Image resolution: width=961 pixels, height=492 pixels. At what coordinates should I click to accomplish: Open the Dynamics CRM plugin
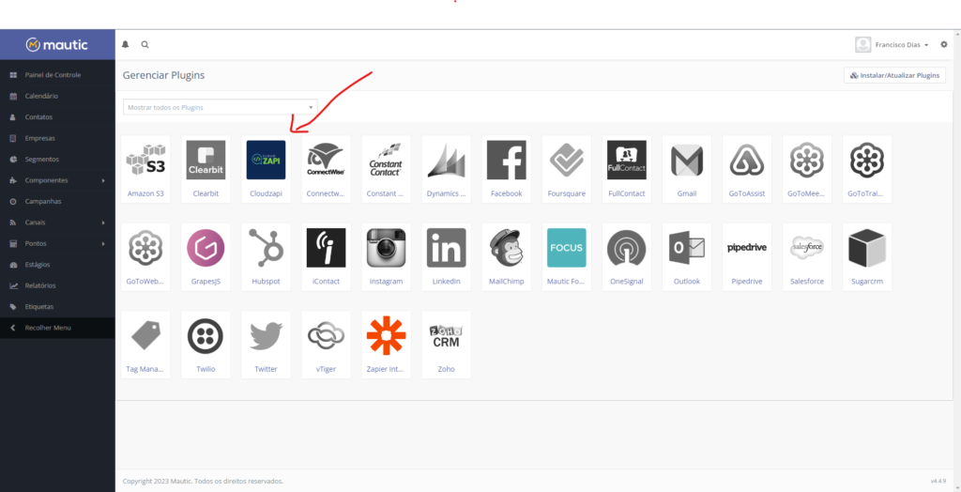446,169
